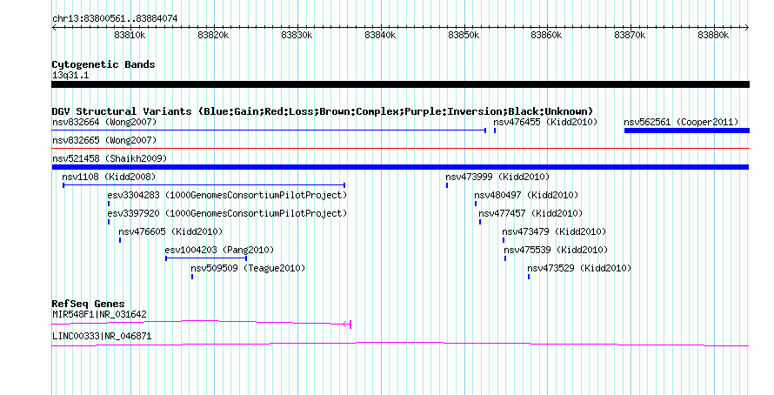This screenshot has height=395, width=774.
Task: Click the 83830k ruler tick label
Action: point(297,35)
